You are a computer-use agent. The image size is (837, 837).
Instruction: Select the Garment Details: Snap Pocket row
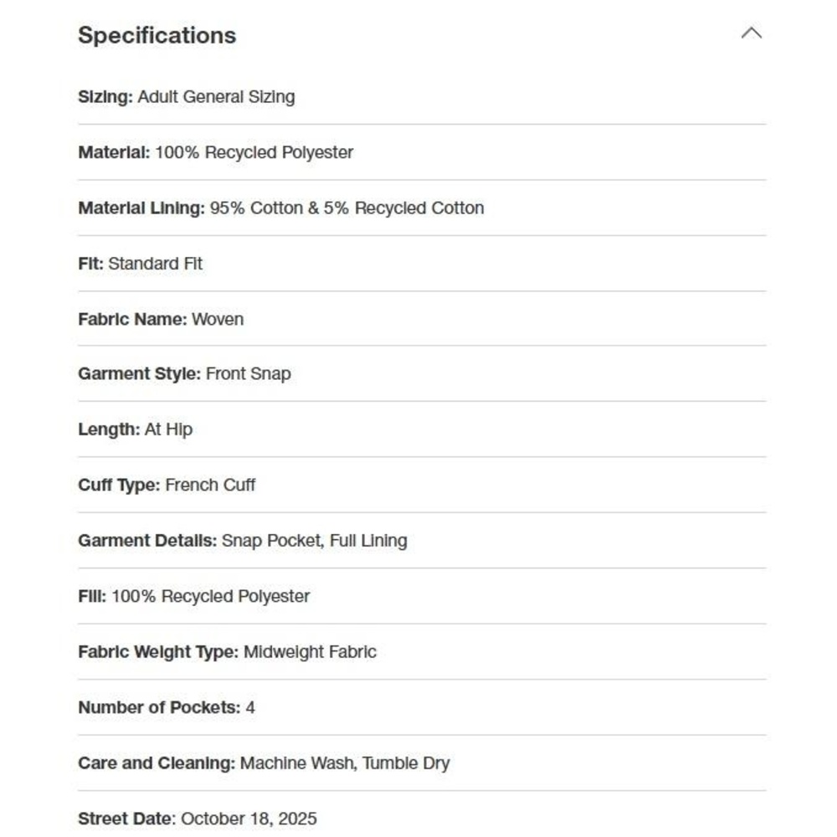pyautogui.click(x=422, y=540)
